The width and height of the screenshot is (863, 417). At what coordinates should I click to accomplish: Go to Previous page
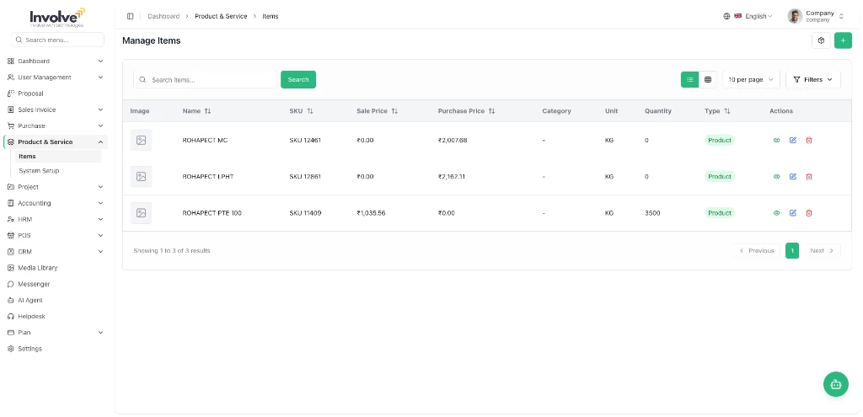pyautogui.click(x=756, y=251)
